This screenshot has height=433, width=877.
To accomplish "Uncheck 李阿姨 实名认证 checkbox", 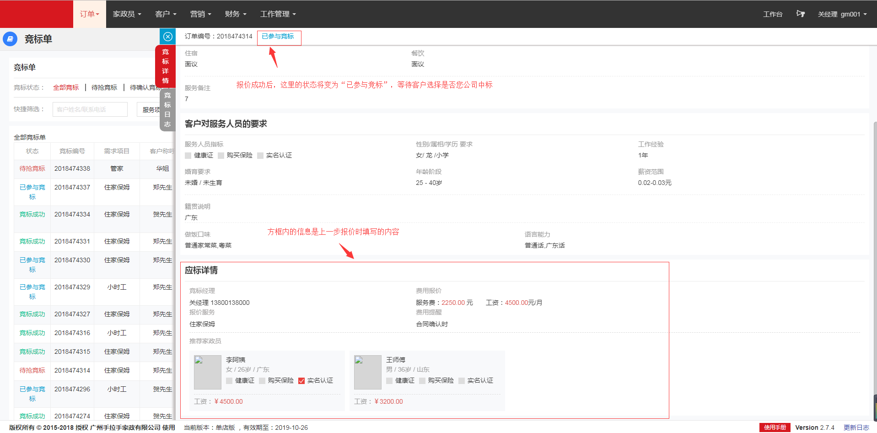I will click(x=301, y=381).
